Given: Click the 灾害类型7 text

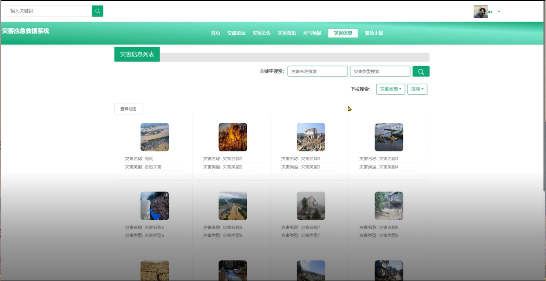Looking at the screenshot, I should (x=311, y=235).
